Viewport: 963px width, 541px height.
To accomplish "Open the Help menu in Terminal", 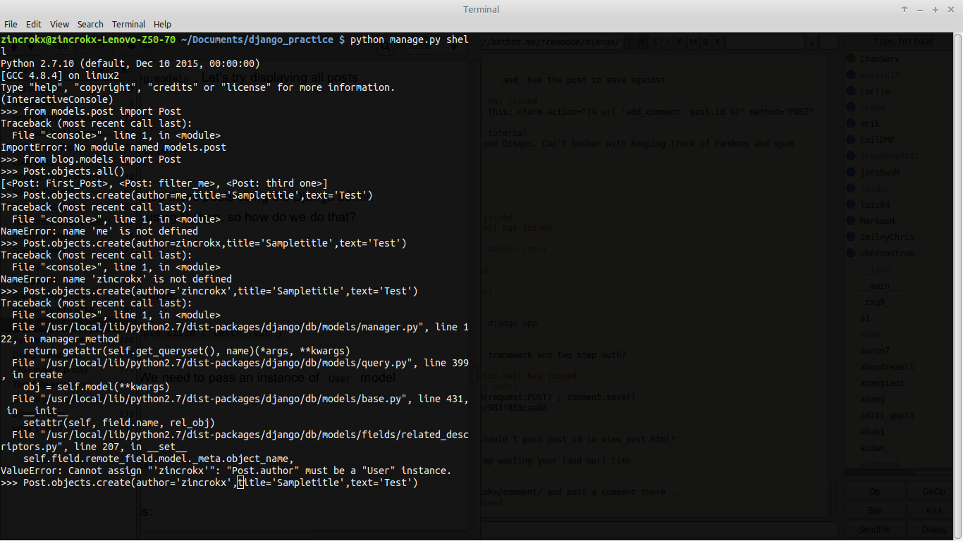I will (162, 24).
